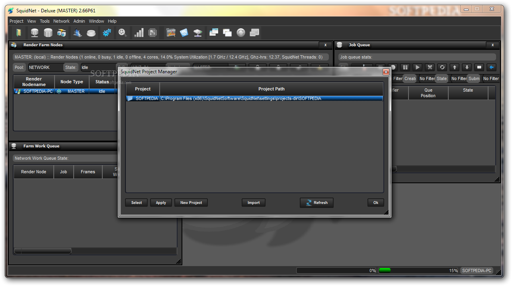Click the Render Nodename column header
The height and width of the screenshot is (286, 512).
pyautogui.click(x=34, y=82)
